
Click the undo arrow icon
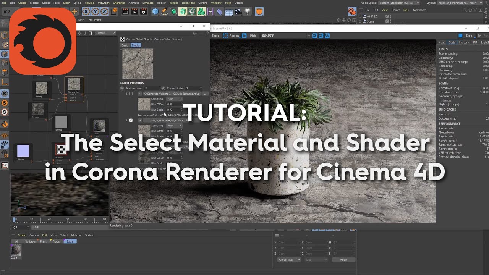click(6, 11)
